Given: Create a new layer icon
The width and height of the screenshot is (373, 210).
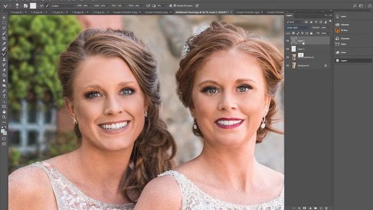Looking at the screenshot, I should [321, 208].
